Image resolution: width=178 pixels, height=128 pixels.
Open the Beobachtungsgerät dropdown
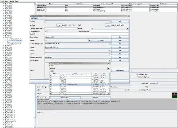(110, 44)
